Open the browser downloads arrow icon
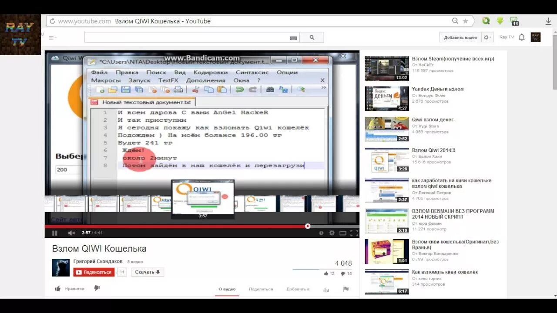This screenshot has height=313, width=557. click(548, 21)
